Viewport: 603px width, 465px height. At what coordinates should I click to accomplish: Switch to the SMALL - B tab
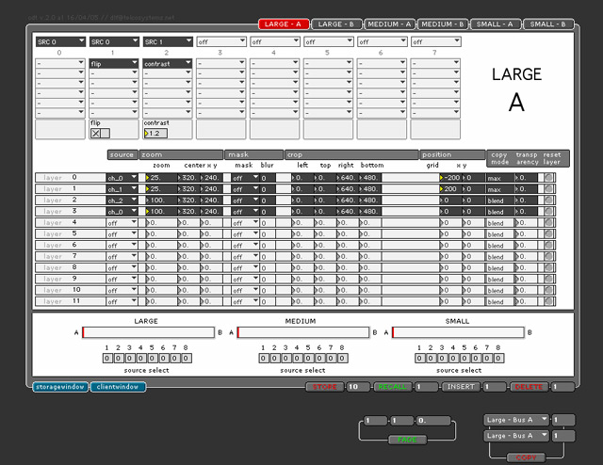548,24
